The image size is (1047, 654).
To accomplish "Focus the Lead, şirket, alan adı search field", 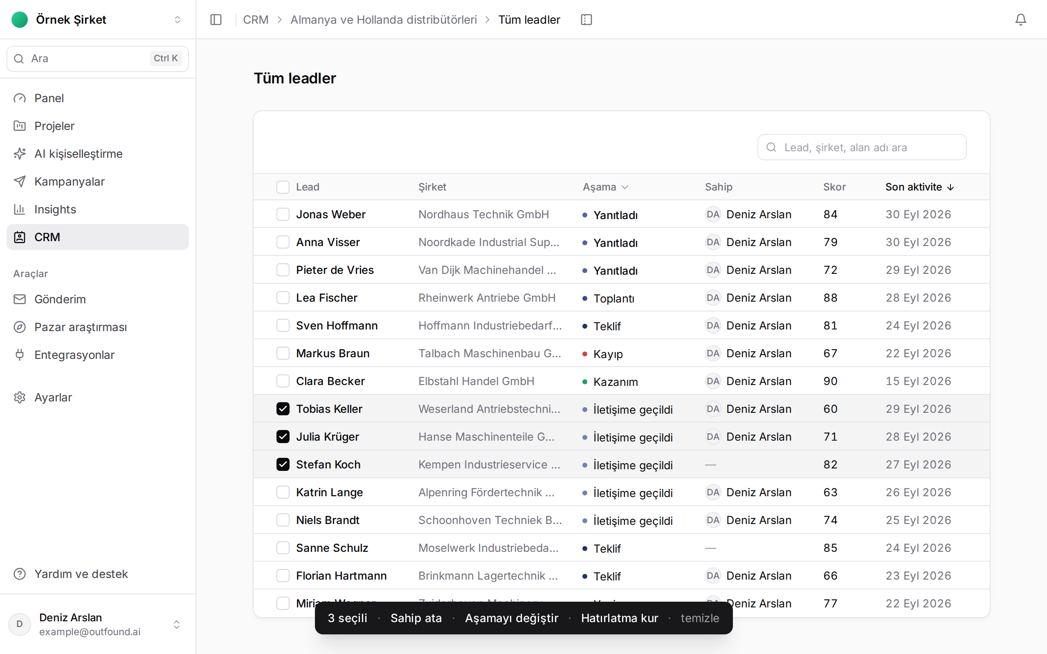I will point(862,148).
